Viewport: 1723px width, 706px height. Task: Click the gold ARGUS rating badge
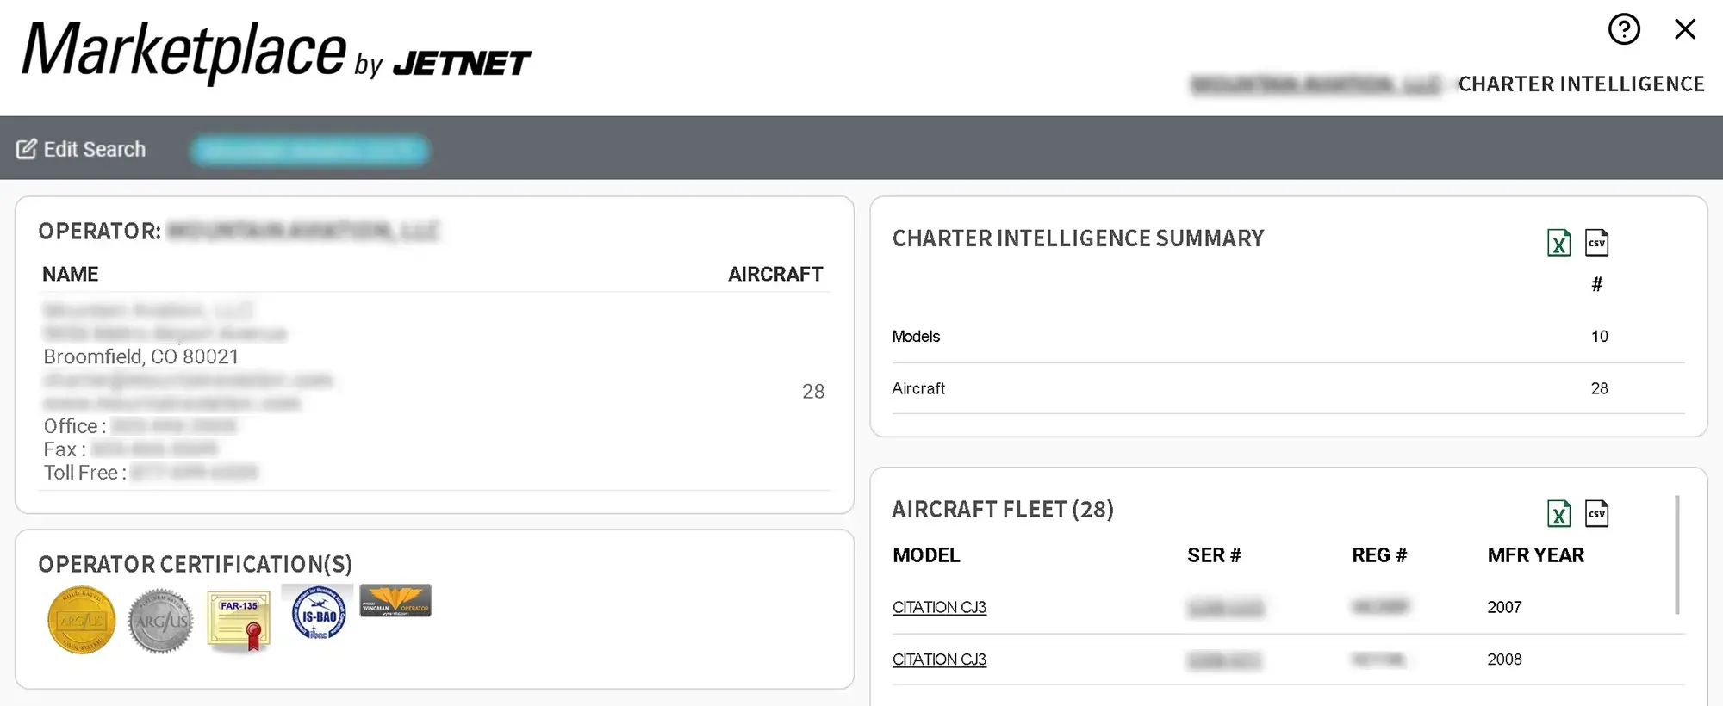click(81, 620)
